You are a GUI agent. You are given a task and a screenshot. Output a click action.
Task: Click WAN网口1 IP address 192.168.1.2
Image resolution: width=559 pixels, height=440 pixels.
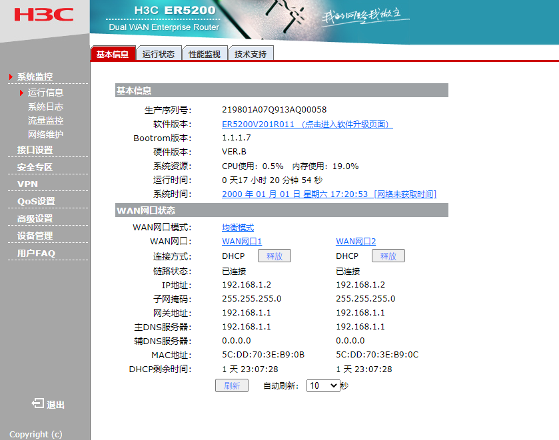(x=247, y=285)
